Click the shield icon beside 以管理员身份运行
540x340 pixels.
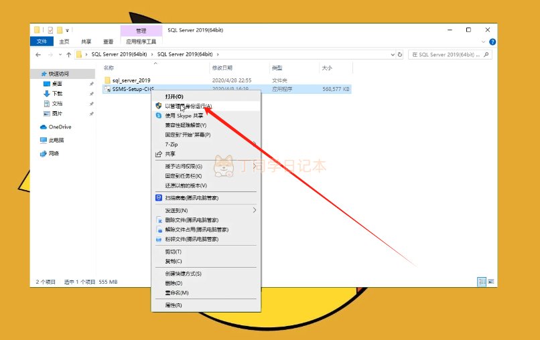158,106
